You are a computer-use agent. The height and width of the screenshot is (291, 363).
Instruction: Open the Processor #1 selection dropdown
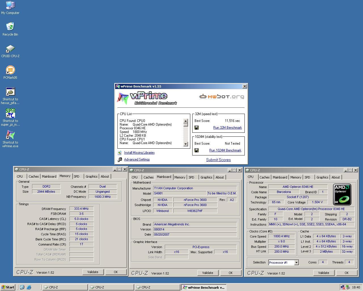point(296,263)
